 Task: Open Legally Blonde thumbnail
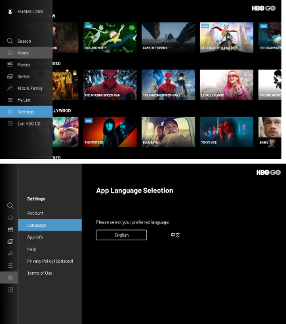pyautogui.click(x=226, y=85)
